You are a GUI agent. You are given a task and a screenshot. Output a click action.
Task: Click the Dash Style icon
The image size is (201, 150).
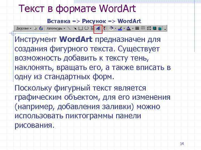tap(143, 28)
